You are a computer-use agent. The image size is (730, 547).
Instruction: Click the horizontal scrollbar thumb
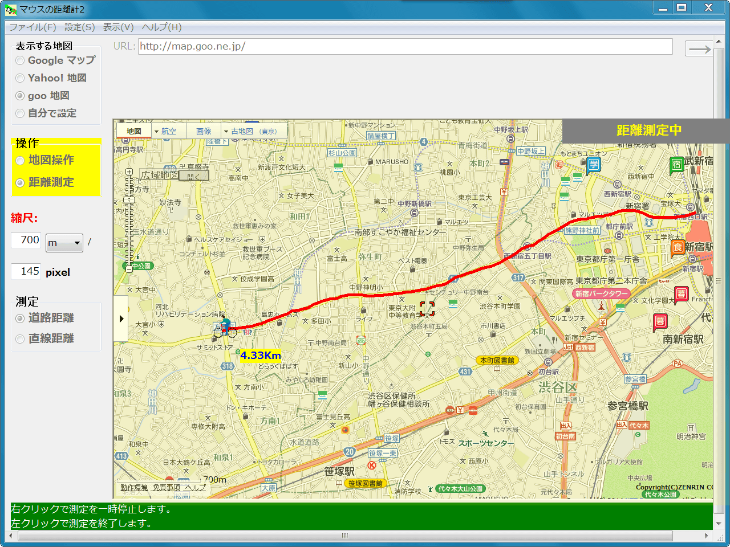[345, 536]
